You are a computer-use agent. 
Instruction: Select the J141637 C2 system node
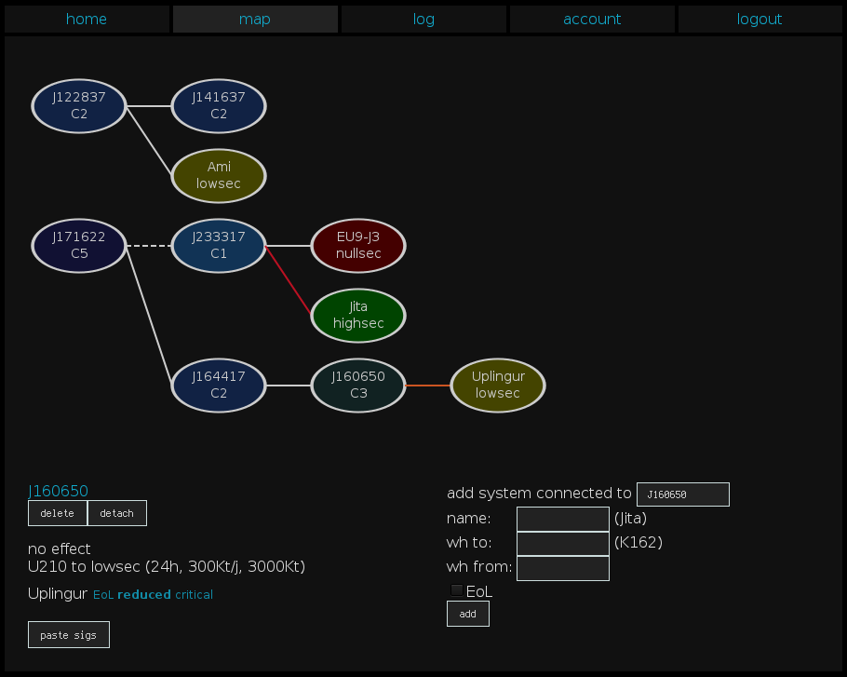point(219,106)
